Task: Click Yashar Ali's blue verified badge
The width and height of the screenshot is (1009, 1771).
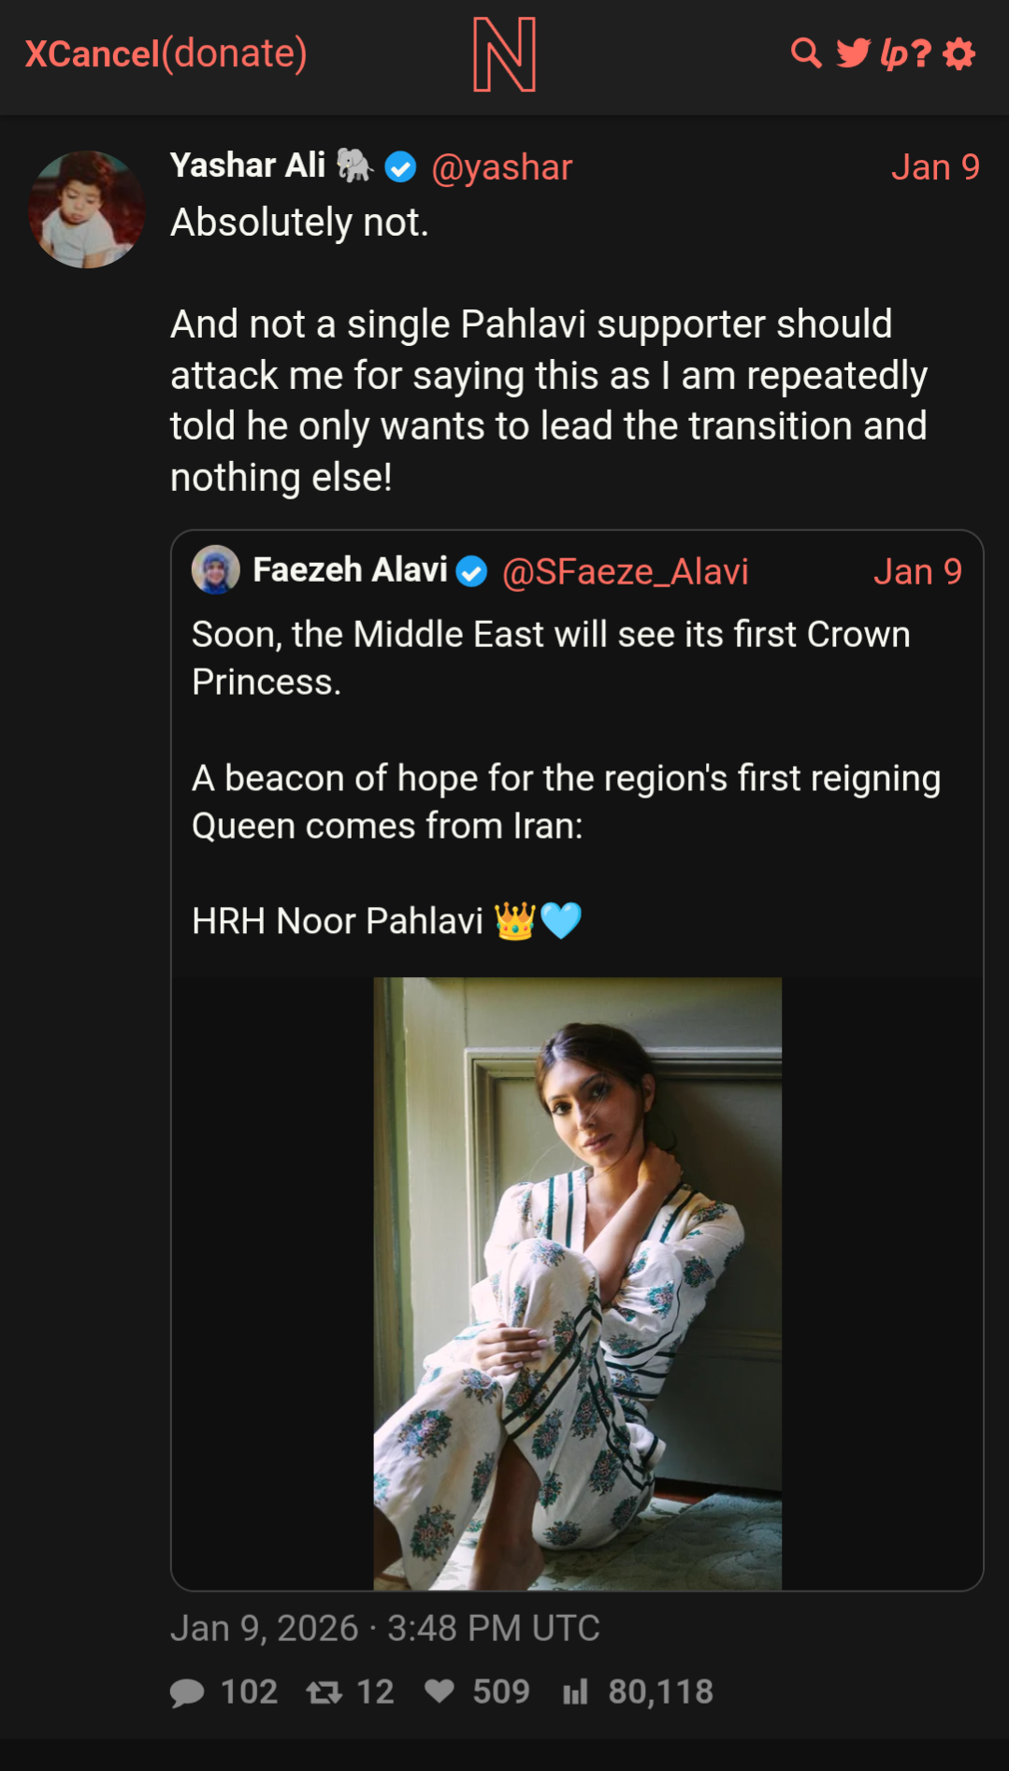Action: coord(401,167)
